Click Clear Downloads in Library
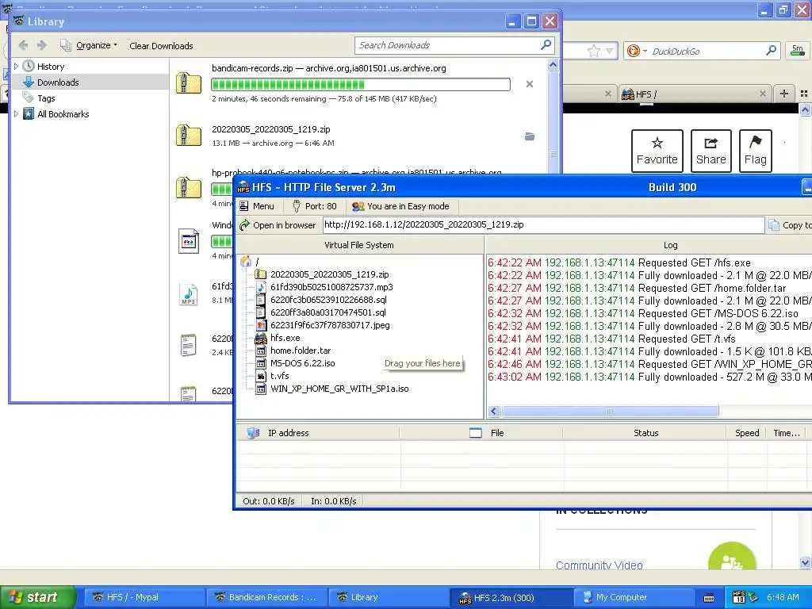 pos(161,45)
